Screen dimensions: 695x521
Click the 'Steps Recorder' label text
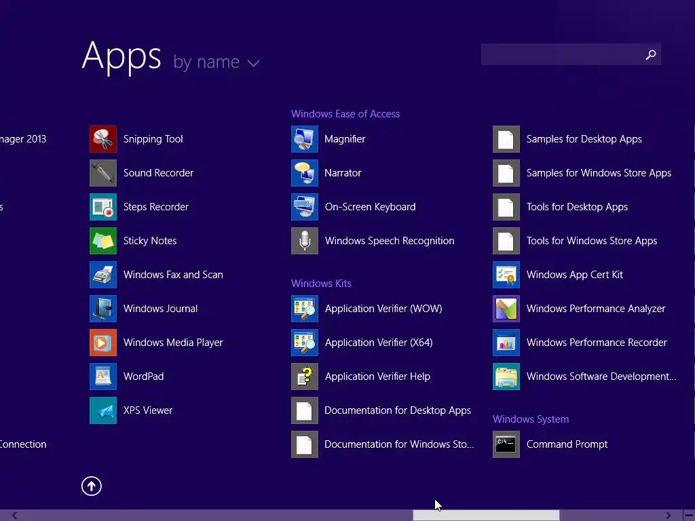[x=156, y=207]
